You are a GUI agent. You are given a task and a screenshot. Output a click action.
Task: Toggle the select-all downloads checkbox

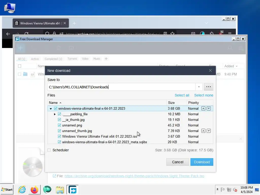(20, 66)
